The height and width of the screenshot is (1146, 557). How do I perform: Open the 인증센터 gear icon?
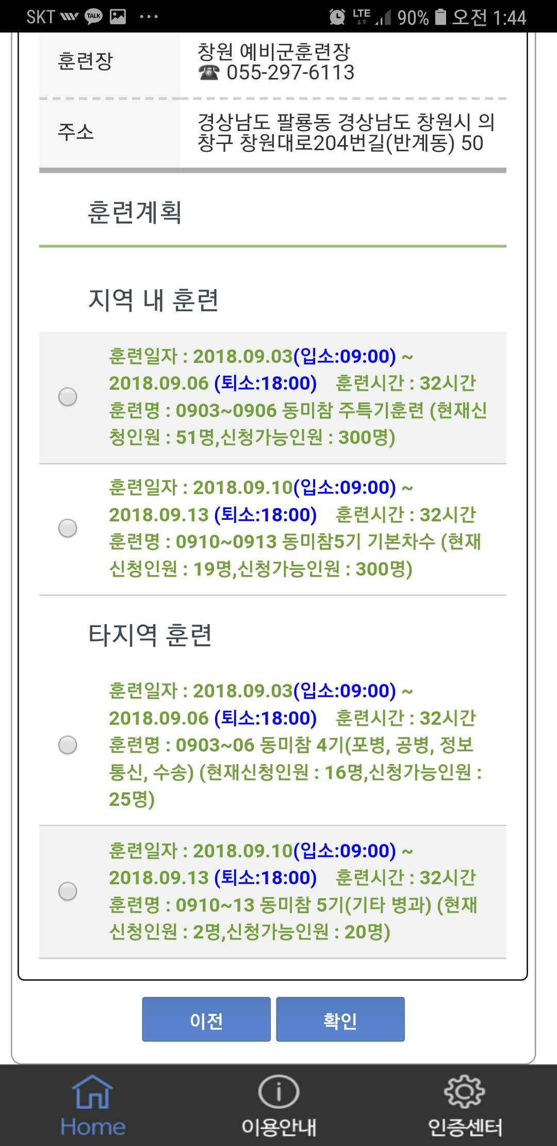pos(465,1092)
